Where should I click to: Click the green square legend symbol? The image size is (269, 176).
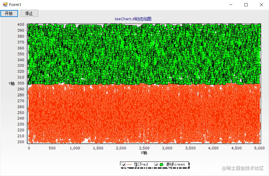tap(161, 165)
